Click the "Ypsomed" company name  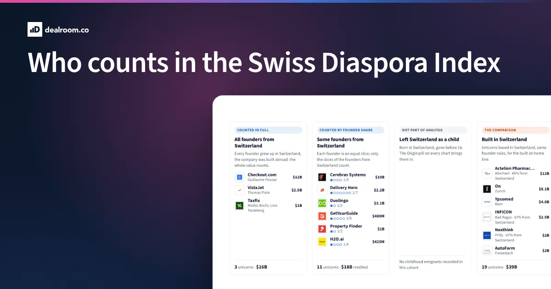click(x=504, y=199)
